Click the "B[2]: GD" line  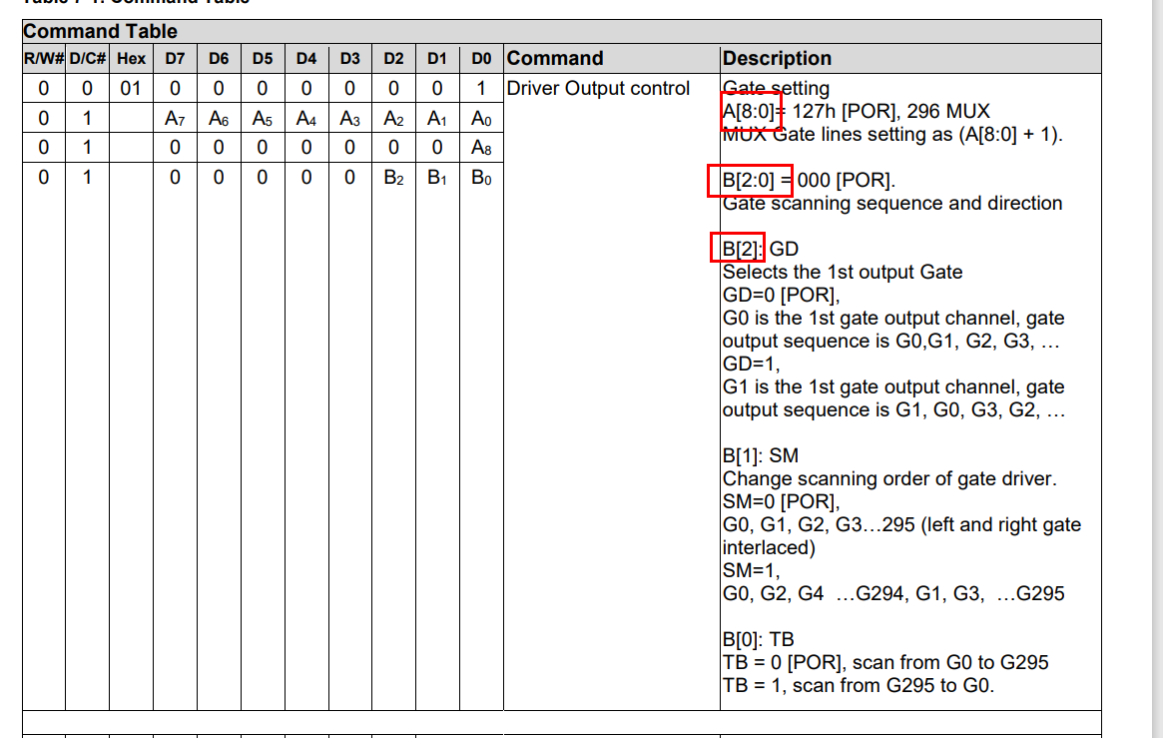(x=761, y=250)
